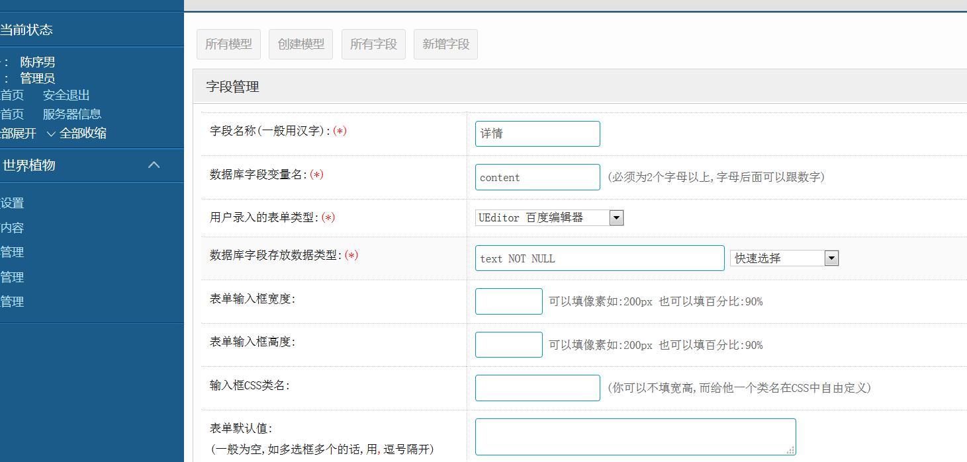The width and height of the screenshot is (967, 462).
Task: Collapse the 世界植物 section chevron
Action: point(154,165)
